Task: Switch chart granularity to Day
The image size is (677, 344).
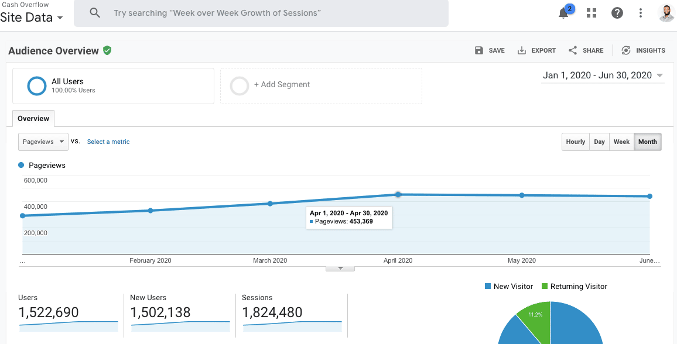Action: tap(599, 142)
